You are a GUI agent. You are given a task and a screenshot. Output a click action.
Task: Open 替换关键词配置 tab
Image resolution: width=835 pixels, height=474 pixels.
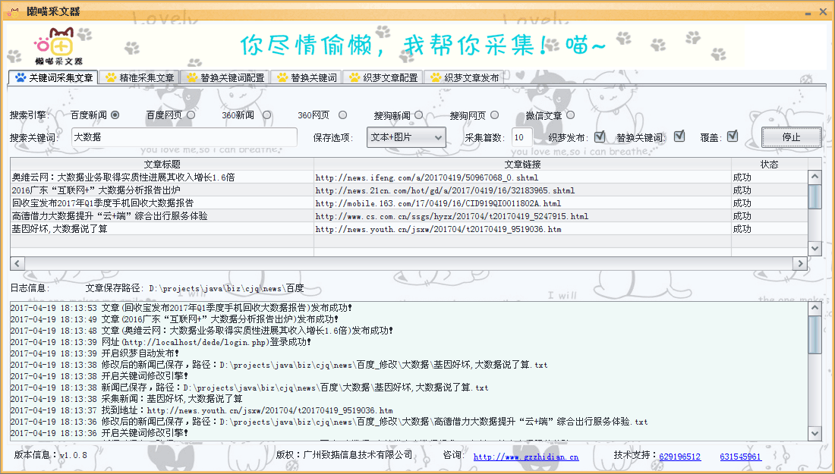point(225,77)
